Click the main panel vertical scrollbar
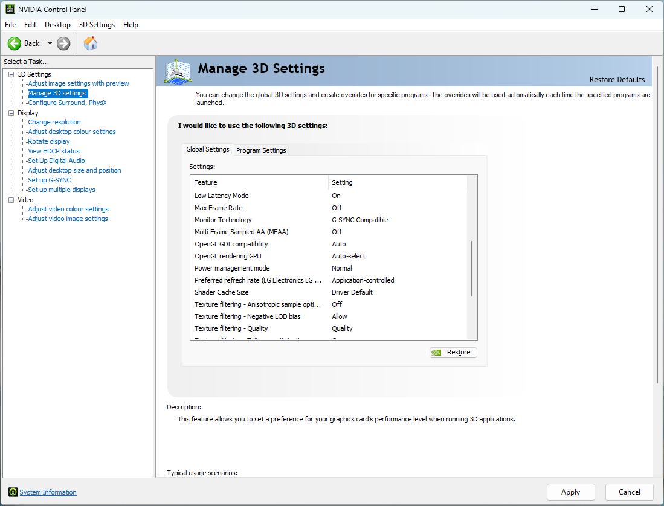The width and height of the screenshot is (664, 506). 657,224
